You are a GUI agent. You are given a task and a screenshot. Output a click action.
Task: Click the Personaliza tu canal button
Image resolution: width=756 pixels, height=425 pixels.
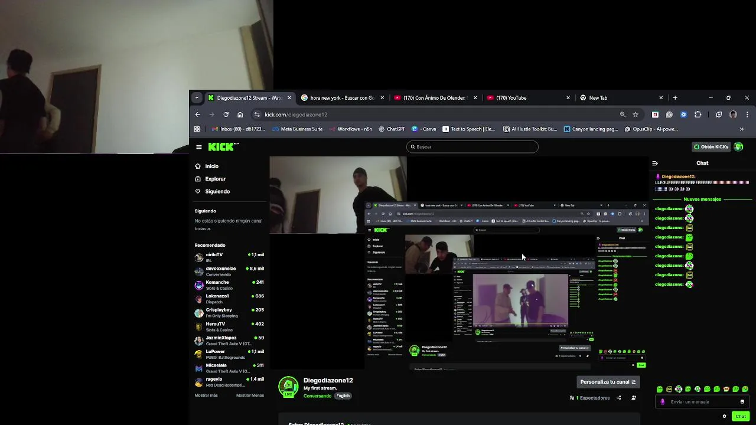coord(608,382)
